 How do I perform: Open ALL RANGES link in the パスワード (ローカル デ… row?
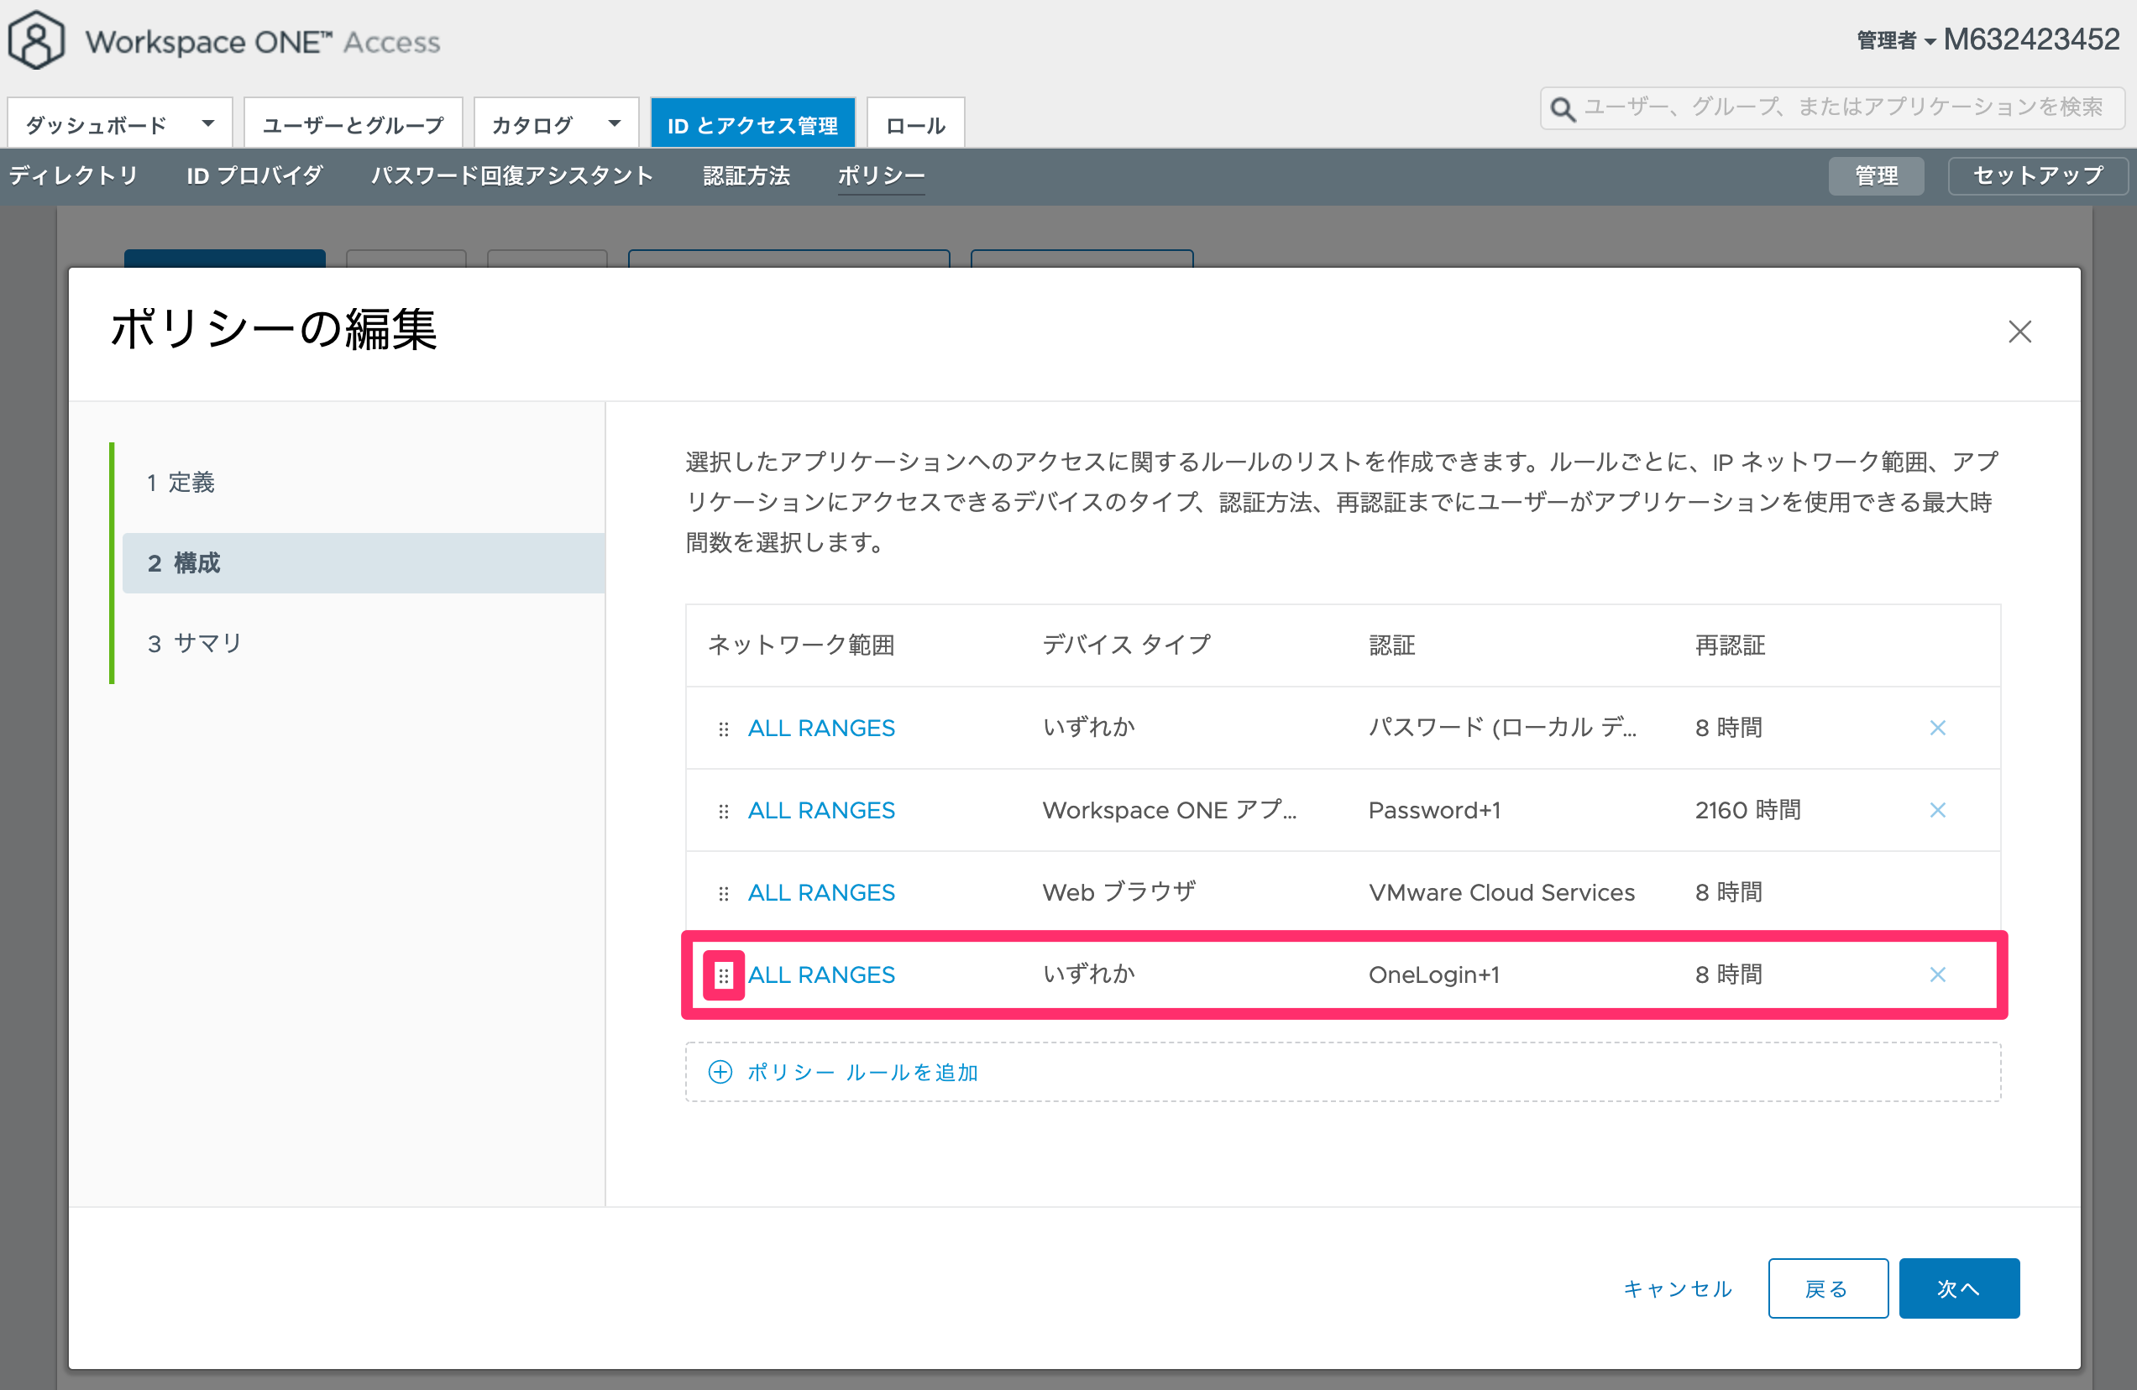tap(821, 728)
